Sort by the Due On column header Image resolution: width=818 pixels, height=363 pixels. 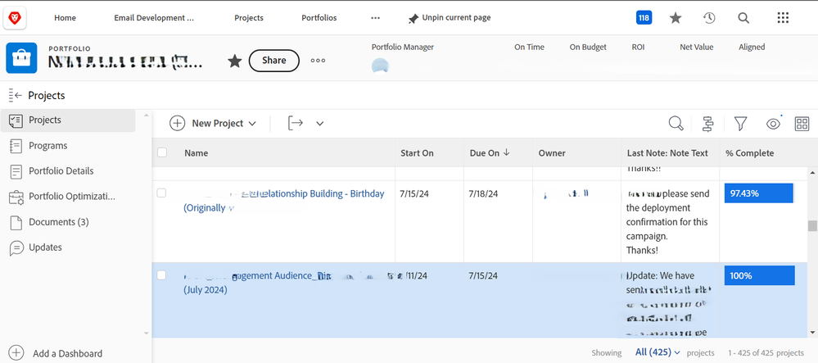point(490,153)
